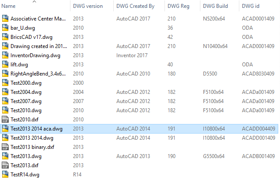280x179 pixels.
Task: Click the Test2013.dxf file icon
Action: click(5, 165)
